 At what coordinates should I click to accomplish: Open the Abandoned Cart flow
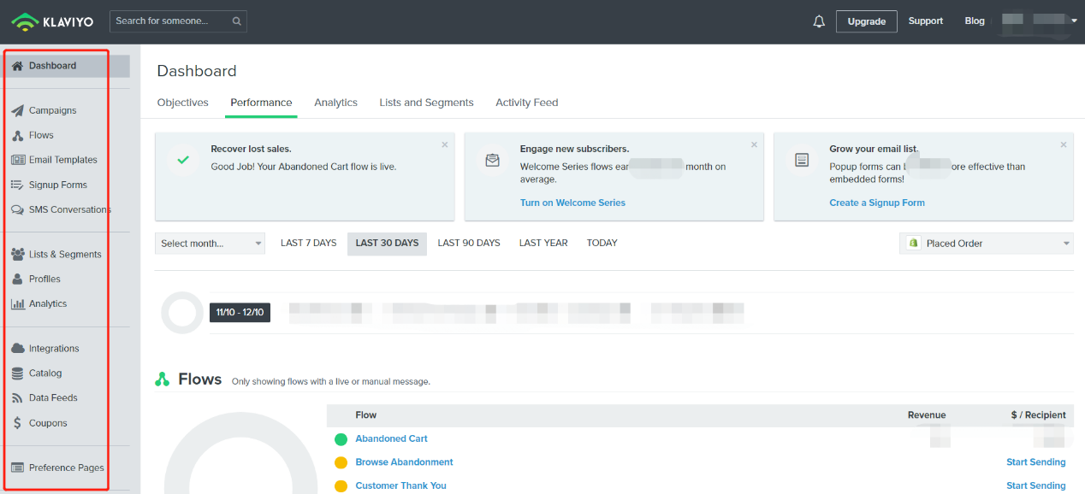[391, 439]
